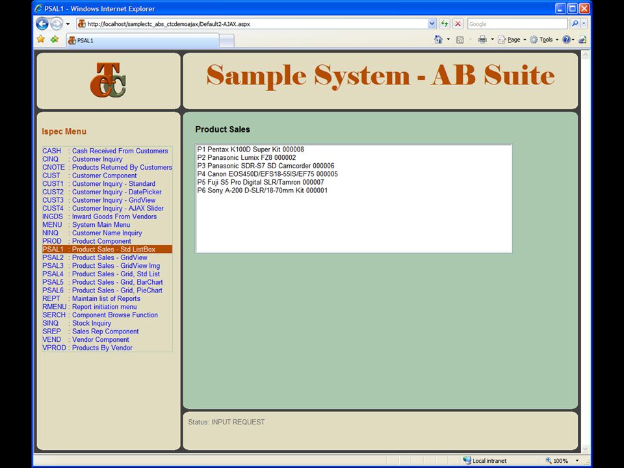624x468 pixels.
Task: Select P3 Panasonic SDR-S7 SD Camcorder row
Action: [x=354, y=166]
